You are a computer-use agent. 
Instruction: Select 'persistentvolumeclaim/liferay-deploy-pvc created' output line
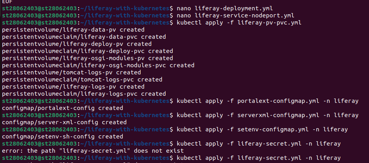pyautogui.click(x=87, y=51)
